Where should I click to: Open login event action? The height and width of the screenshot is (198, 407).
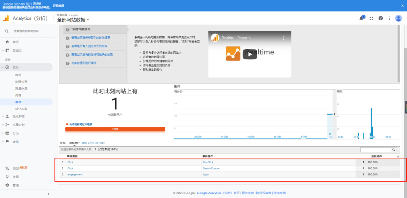click(x=206, y=175)
